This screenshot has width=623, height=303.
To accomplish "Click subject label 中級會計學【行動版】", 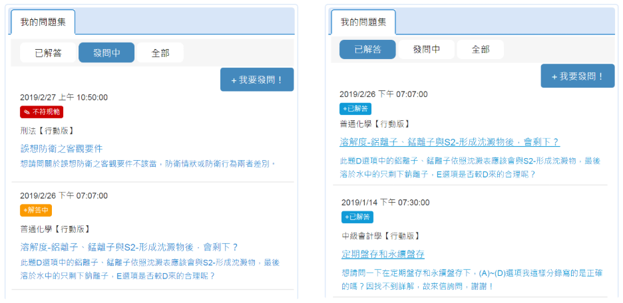I will [x=380, y=236].
